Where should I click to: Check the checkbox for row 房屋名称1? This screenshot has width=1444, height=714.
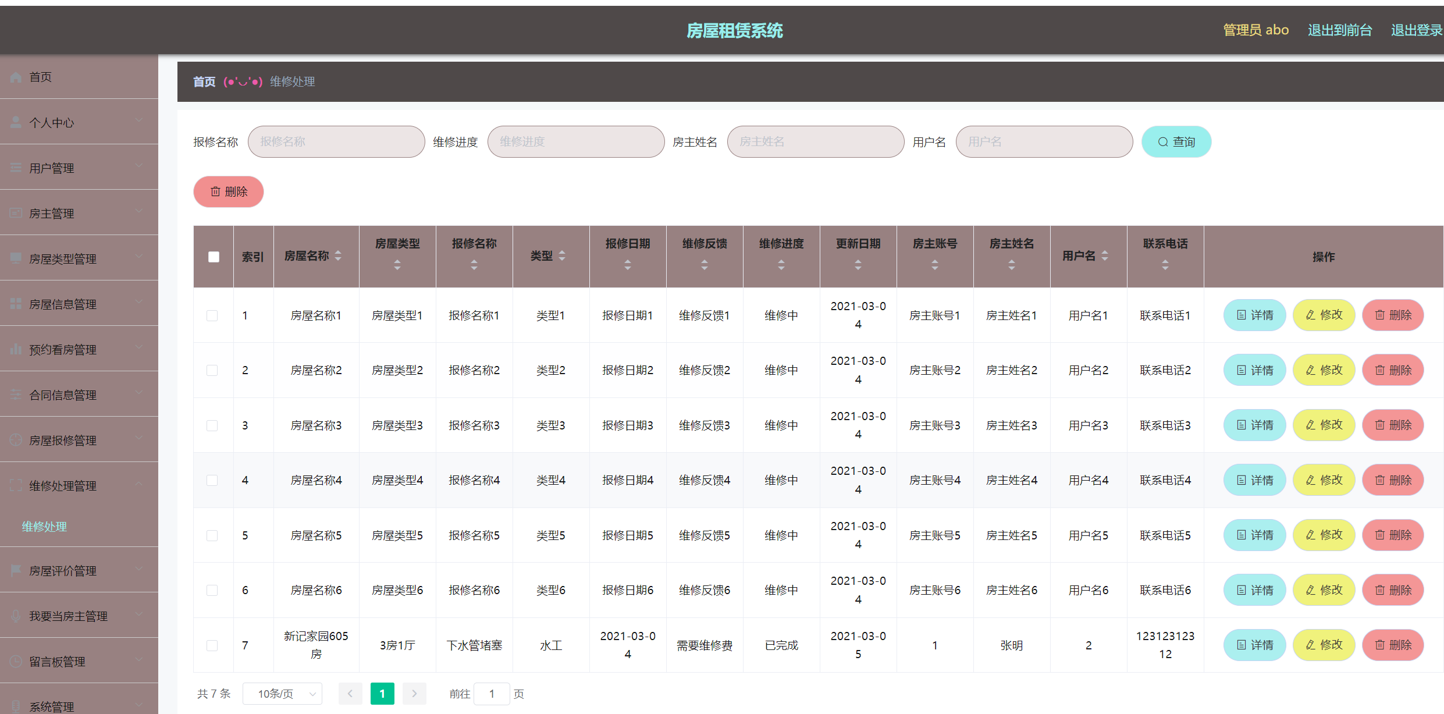point(212,315)
